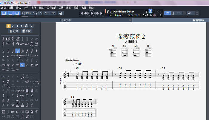Redo the last action
209x120 pixels.
(x=53, y=13)
